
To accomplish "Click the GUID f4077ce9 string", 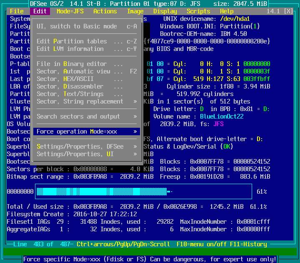I will pos(207,41).
